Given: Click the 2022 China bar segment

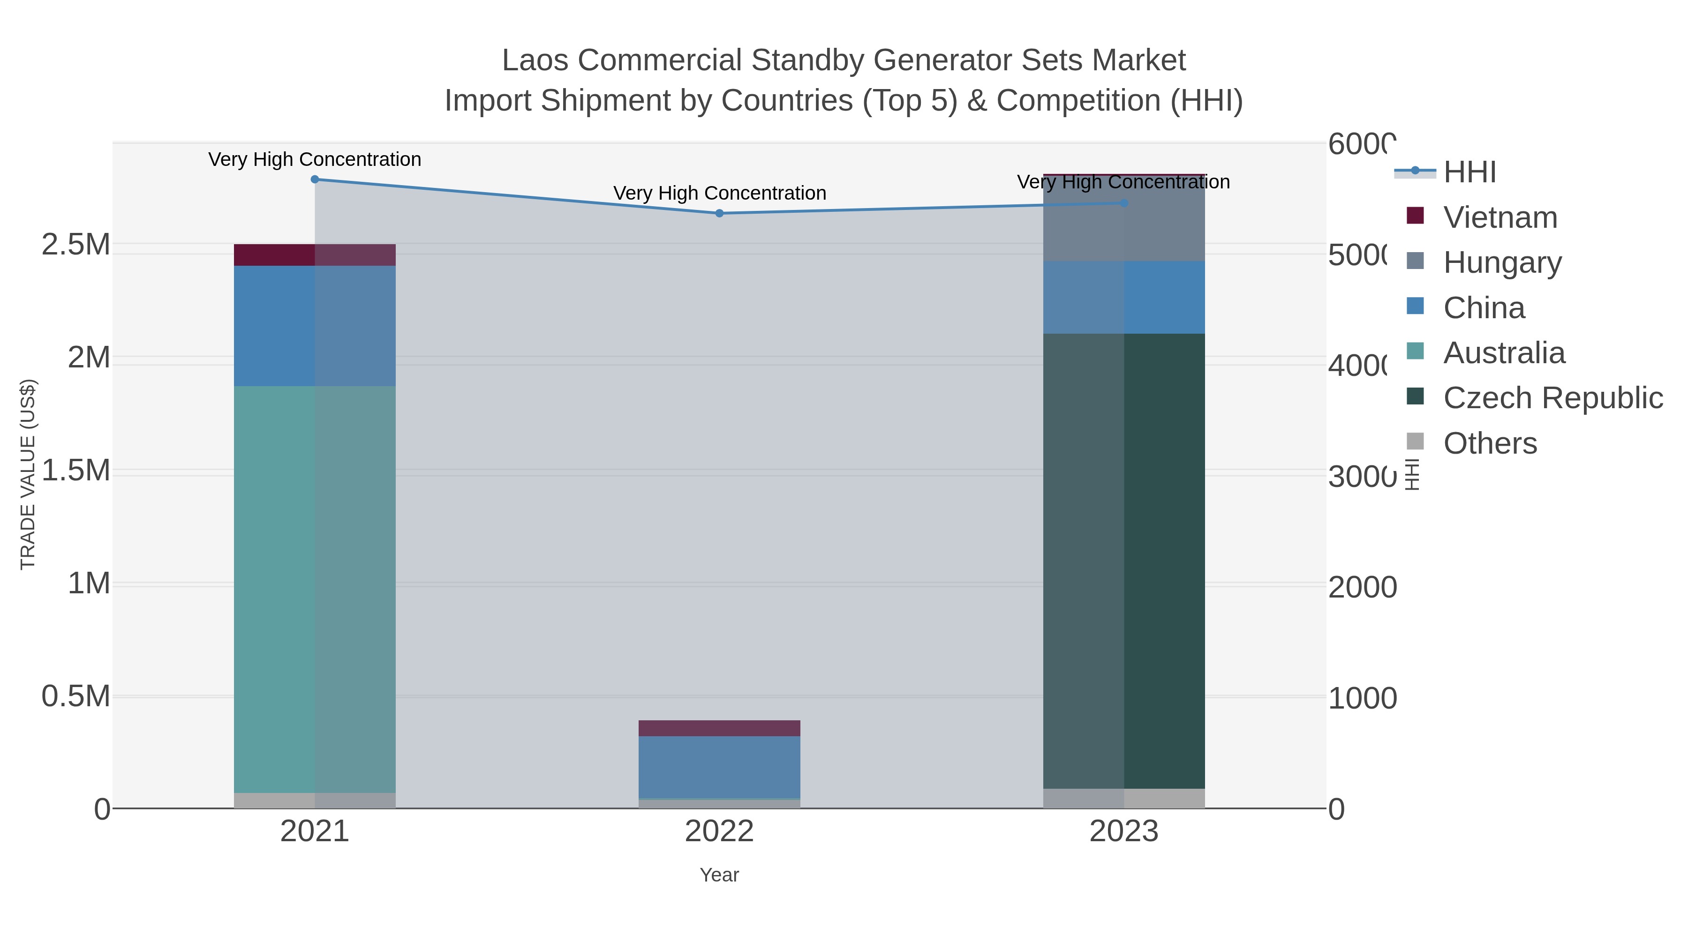Looking at the screenshot, I should tap(719, 767).
